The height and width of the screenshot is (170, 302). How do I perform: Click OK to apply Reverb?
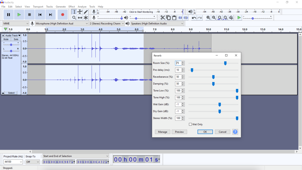point(205,132)
